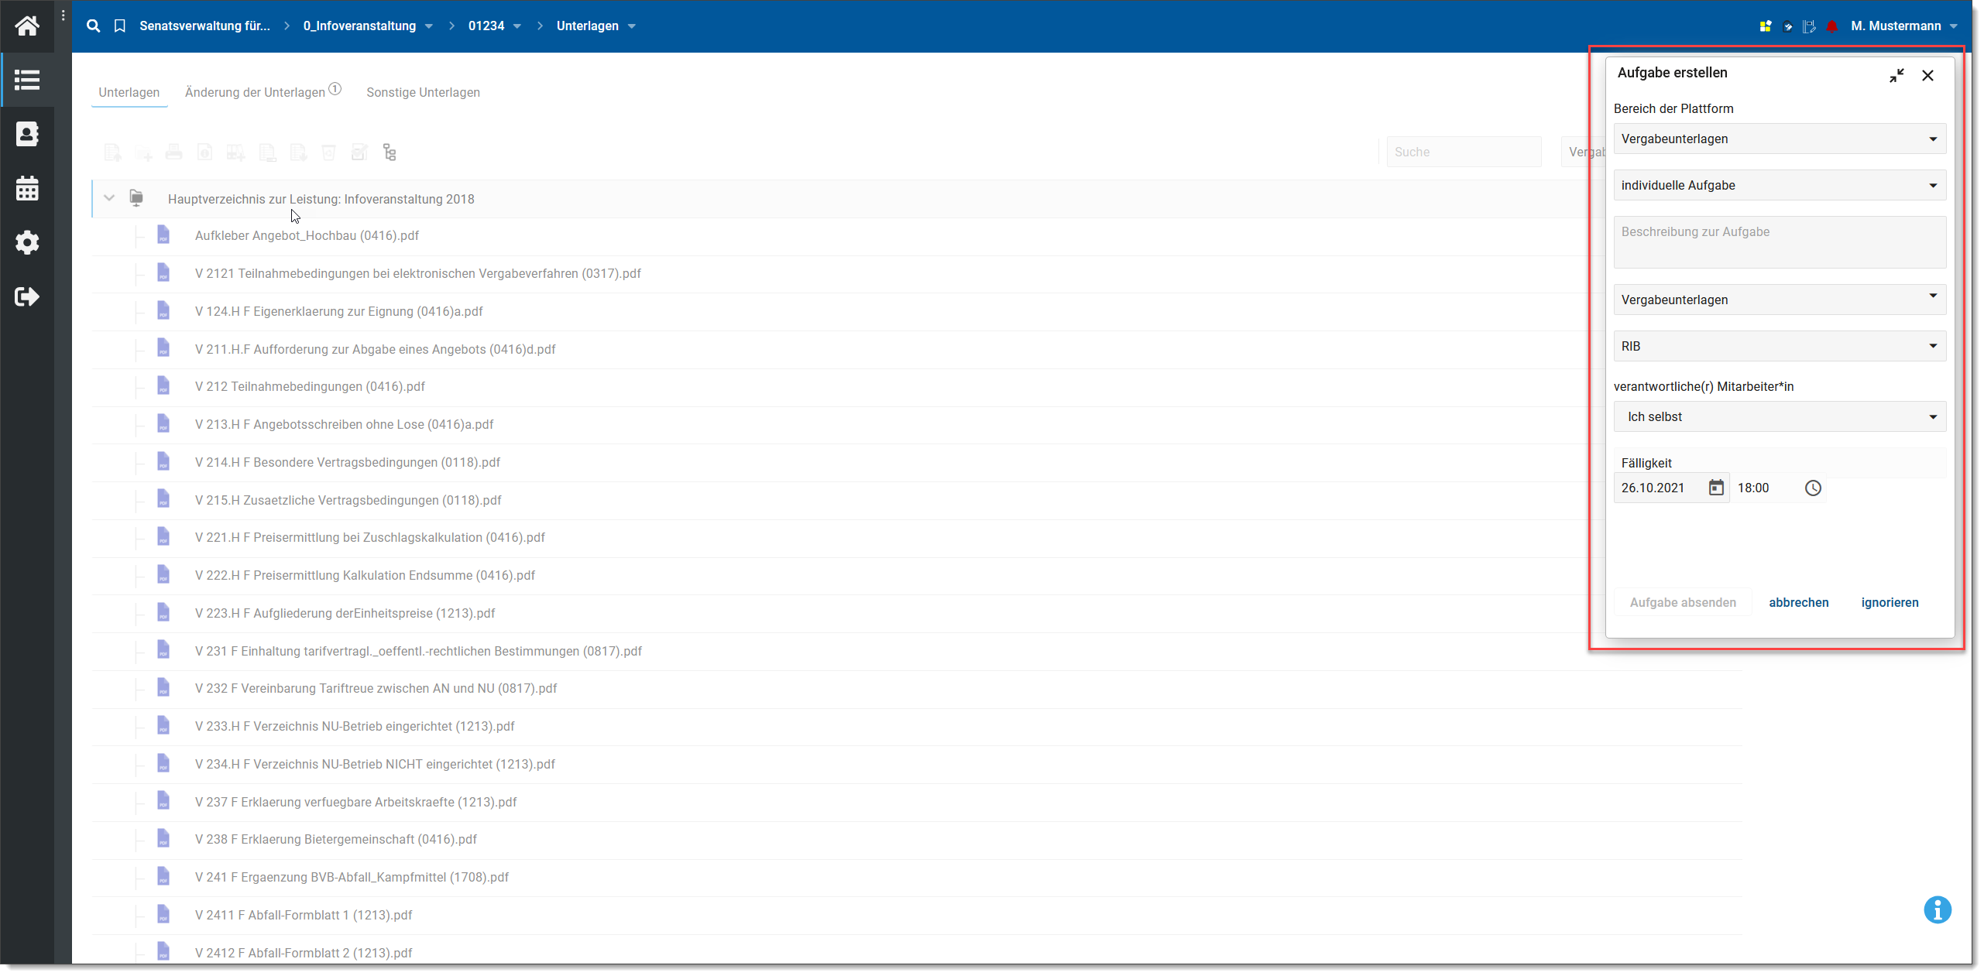Switch to Änderung der Unterlagen tab

(x=255, y=92)
